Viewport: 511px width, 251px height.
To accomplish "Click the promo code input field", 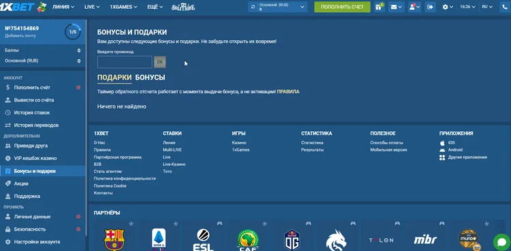I will coord(125,62).
